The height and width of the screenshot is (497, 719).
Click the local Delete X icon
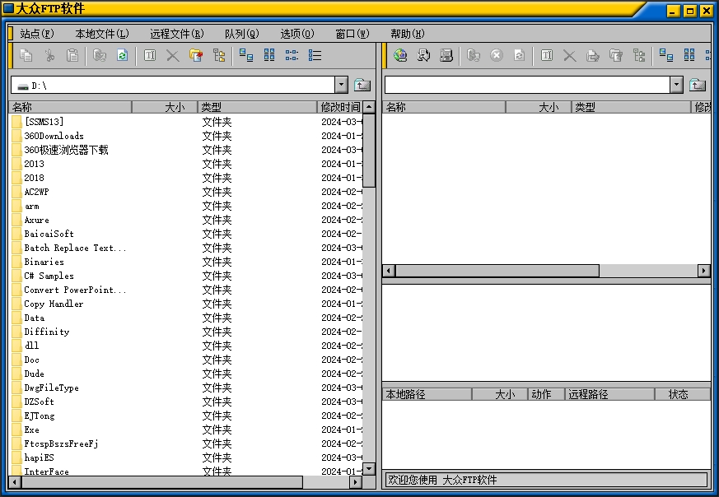(173, 56)
